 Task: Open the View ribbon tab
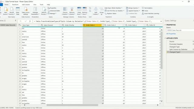[35, 5]
